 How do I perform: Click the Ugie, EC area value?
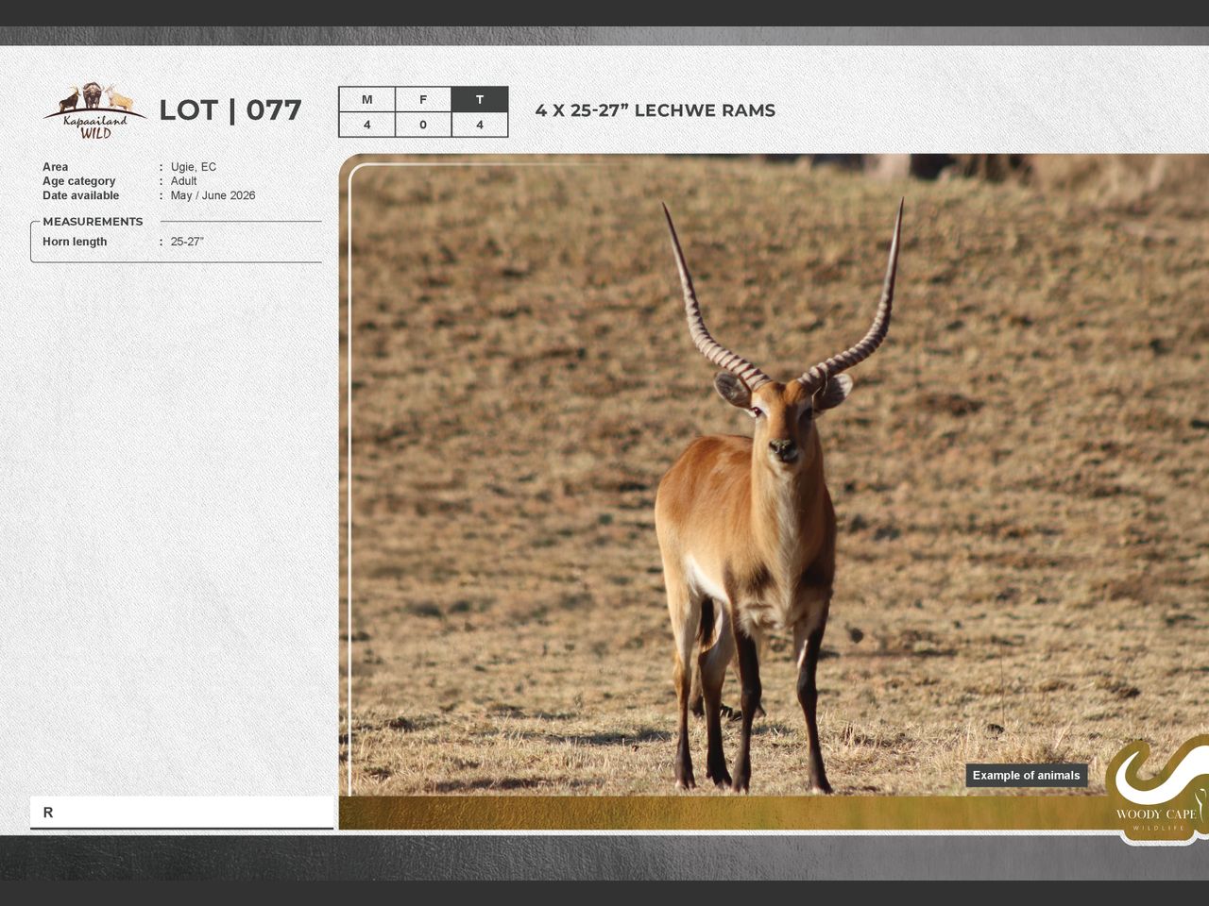tap(194, 167)
